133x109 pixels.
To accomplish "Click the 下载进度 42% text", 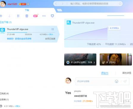I will tap(94, 44).
